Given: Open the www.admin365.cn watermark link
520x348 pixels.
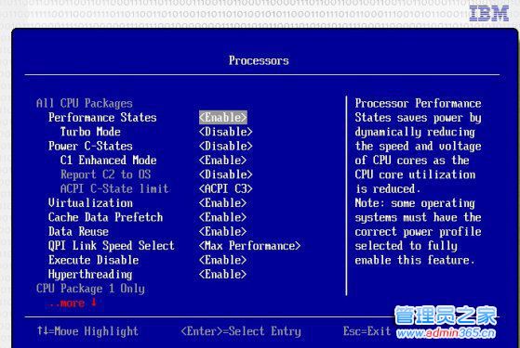Looking at the screenshot, I should [x=446, y=333].
